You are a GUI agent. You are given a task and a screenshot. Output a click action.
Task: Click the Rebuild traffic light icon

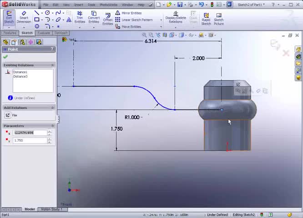212,5
